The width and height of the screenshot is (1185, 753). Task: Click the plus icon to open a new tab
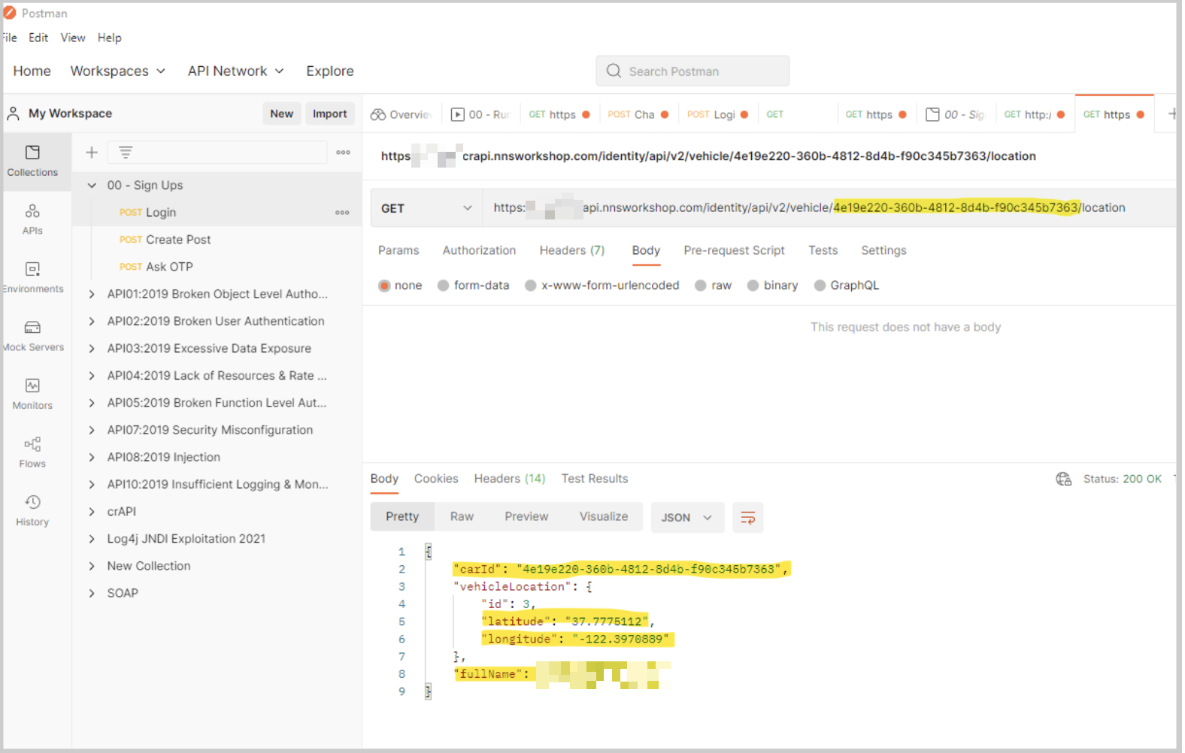1171,114
